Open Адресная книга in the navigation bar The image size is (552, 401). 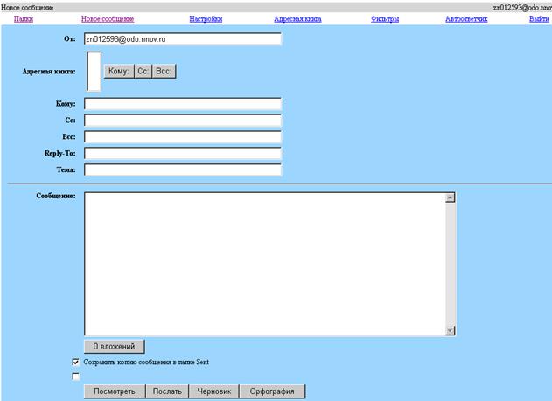[x=297, y=18]
